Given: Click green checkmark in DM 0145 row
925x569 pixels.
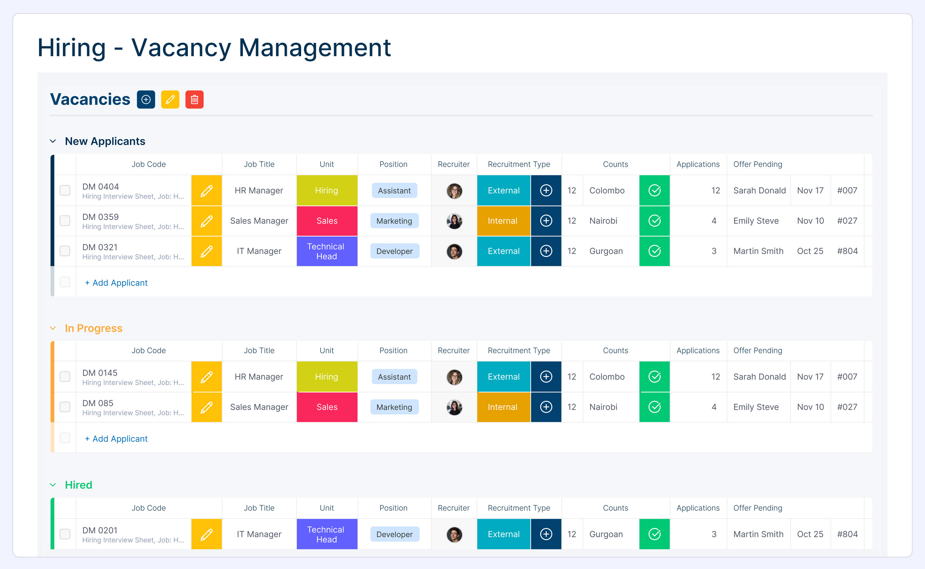Looking at the screenshot, I should click(654, 376).
